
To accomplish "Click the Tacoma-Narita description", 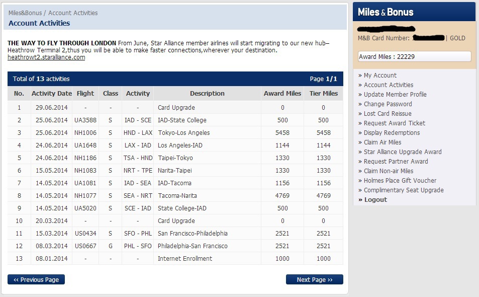I will [x=177, y=195].
